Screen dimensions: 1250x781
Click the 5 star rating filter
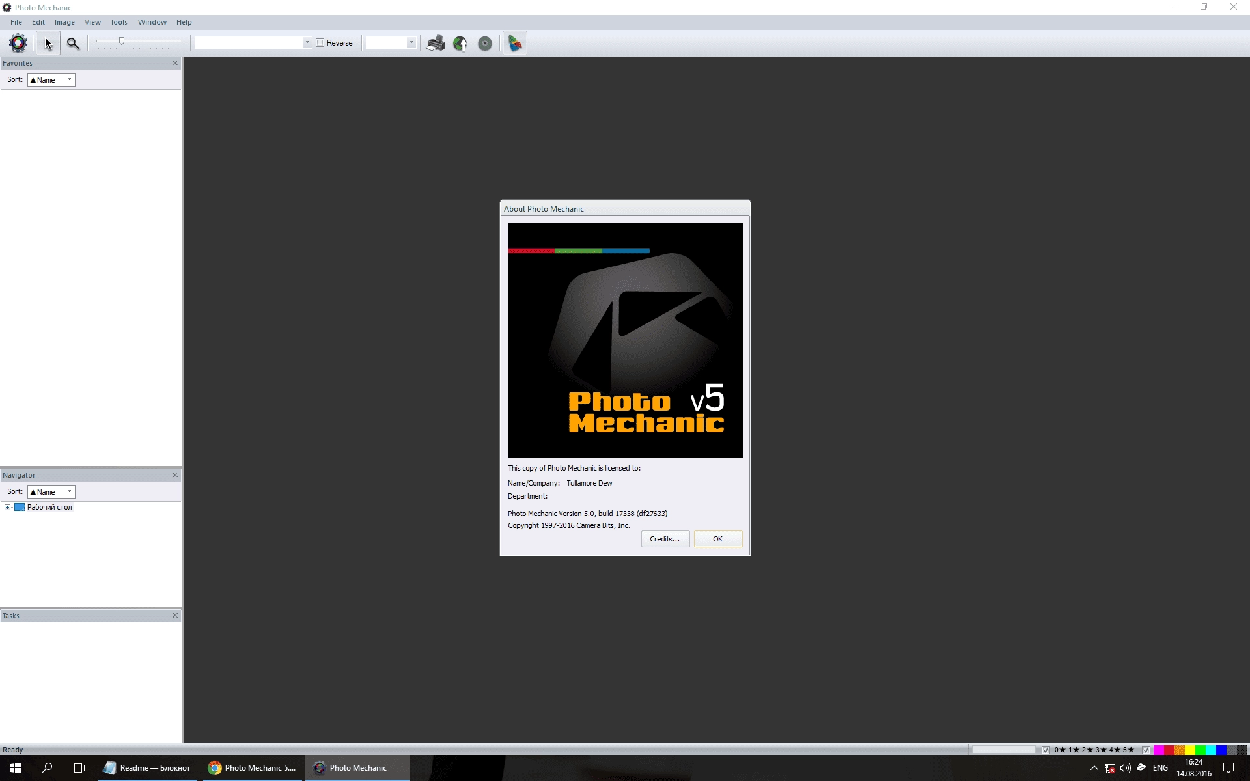1128,750
